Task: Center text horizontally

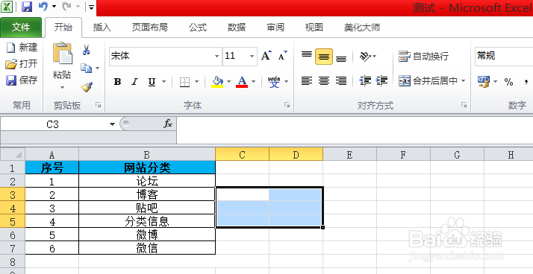Action: (x=324, y=81)
